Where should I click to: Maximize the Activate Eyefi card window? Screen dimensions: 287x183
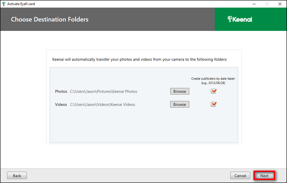point(267,4)
